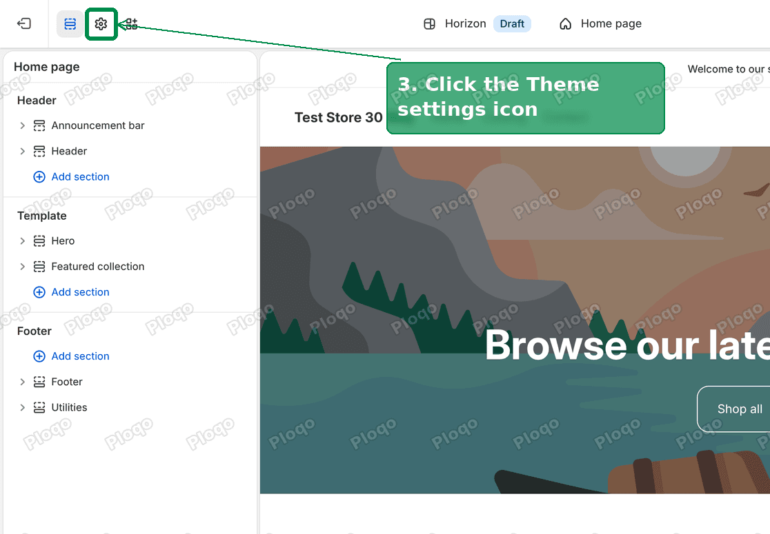The width and height of the screenshot is (770, 534).
Task: Open the Sections panel icon
Action: [70, 23]
